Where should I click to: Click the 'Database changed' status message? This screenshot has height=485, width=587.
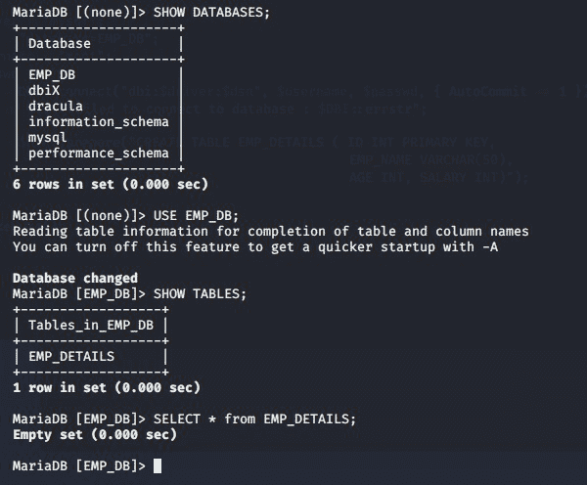tap(75, 278)
